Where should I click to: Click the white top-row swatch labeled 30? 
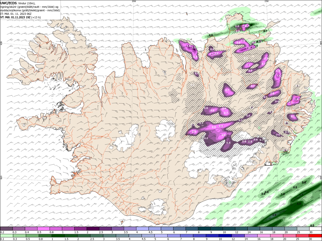[x=315, y=229]
